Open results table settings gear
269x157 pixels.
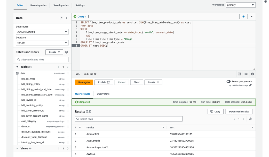[x=250, y=119]
